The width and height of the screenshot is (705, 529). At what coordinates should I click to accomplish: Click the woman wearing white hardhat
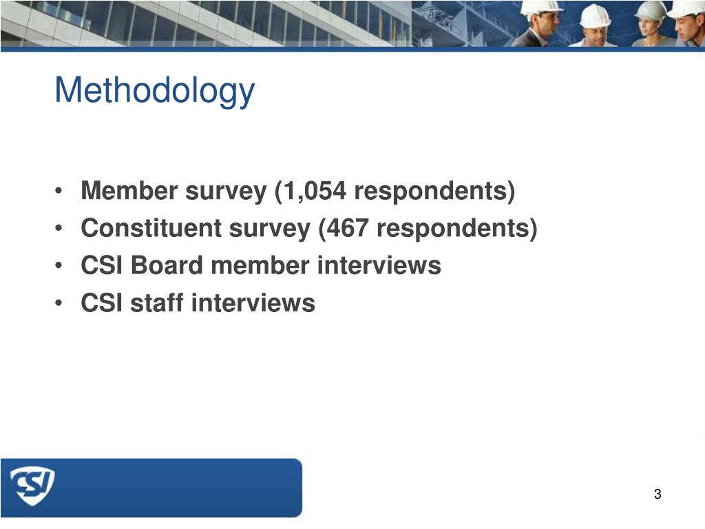(x=650, y=24)
